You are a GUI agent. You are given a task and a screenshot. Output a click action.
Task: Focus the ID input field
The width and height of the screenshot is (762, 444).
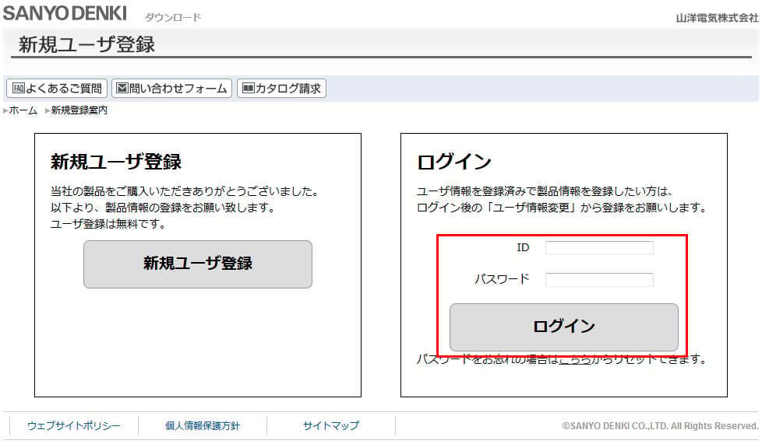599,248
